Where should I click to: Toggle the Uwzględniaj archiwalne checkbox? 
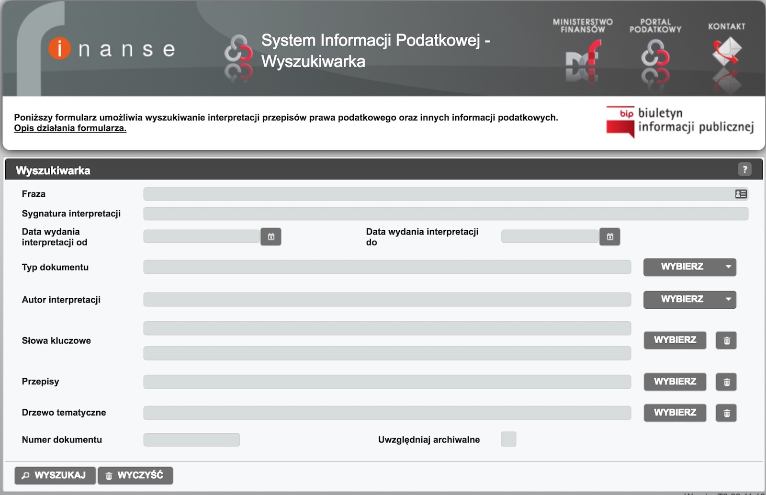pos(508,439)
